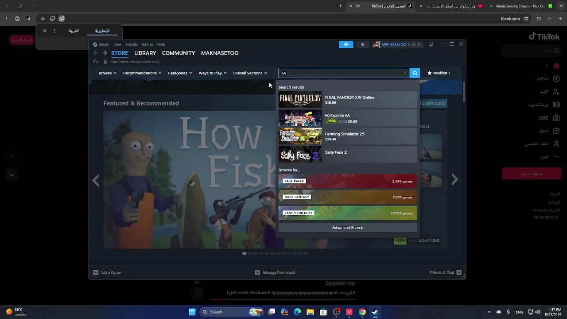This screenshot has height=319, width=567.
Task: Bookmark page with browser star icon
Action: [43, 19]
